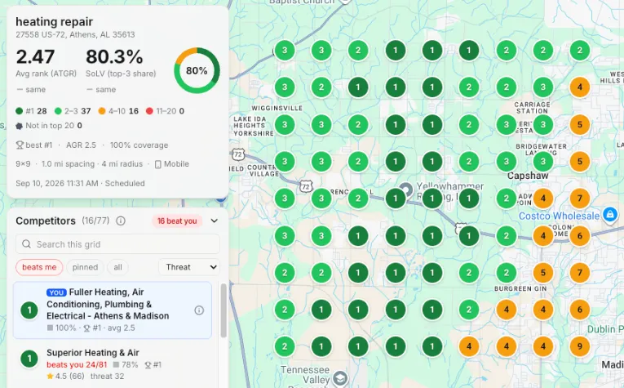Click the 'Sep 10, 2026 11:31 AM · Scheduled' timestamp
The height and width of the screenshot is (388, 624).
80,184
